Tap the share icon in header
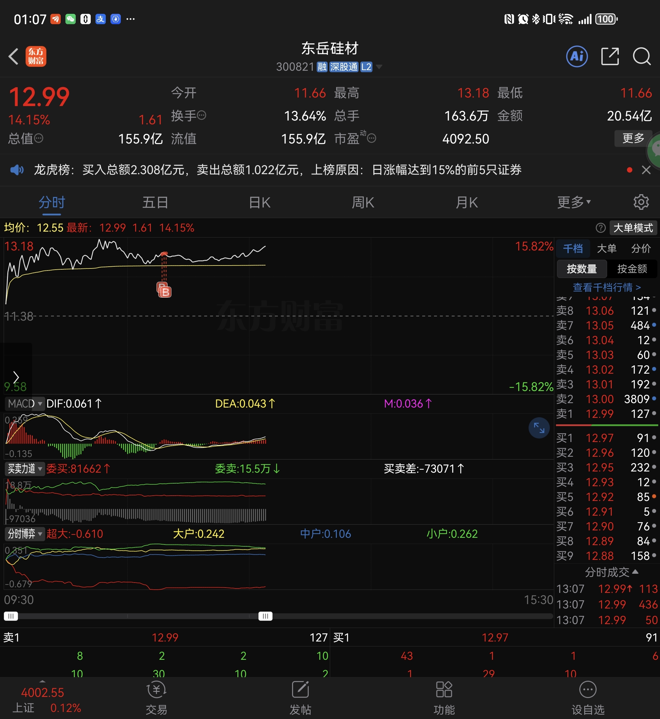This screenshot has width=660, height=719. coord(610,57)
